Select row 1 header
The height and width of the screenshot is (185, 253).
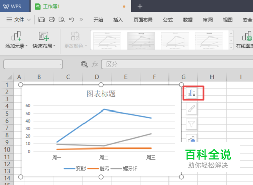pyautogui.click(x=7, y=85)
